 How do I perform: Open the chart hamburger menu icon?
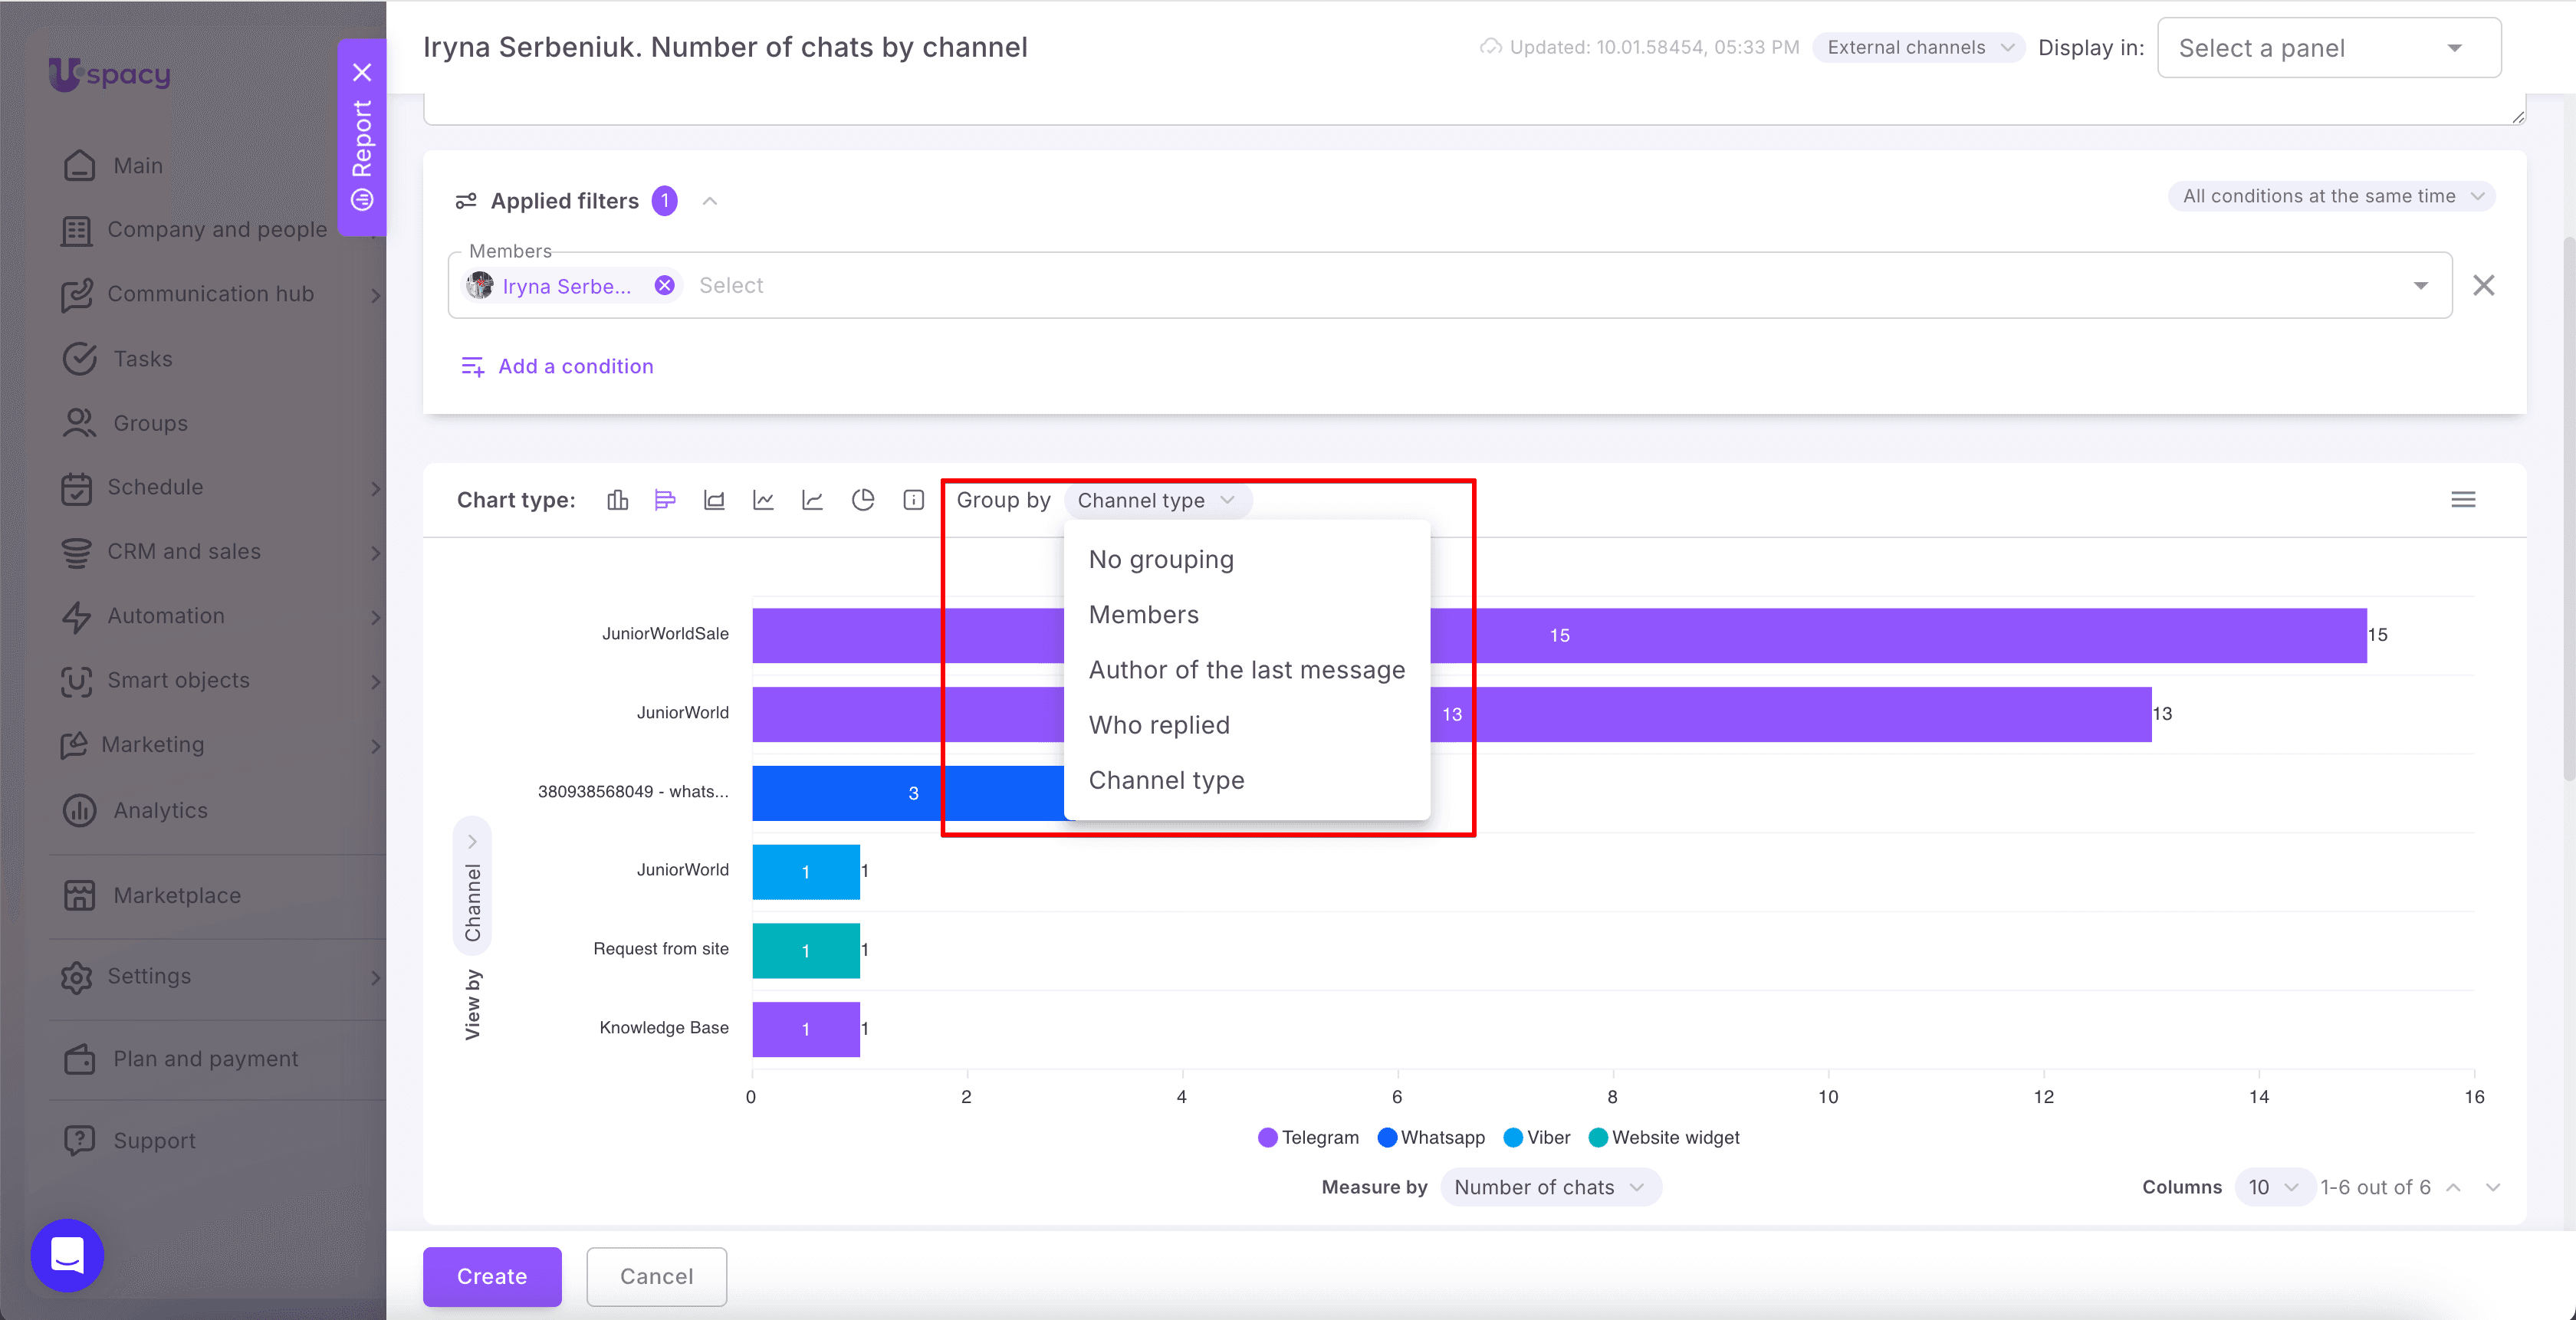(x=2463, y=500)
